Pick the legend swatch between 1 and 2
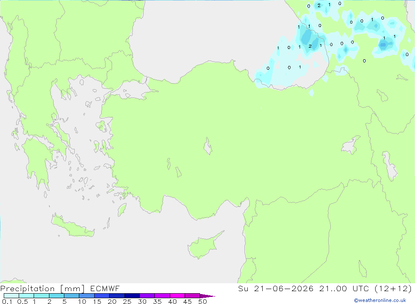Screen dimensions: 415x304 click(x=41, y=296)
